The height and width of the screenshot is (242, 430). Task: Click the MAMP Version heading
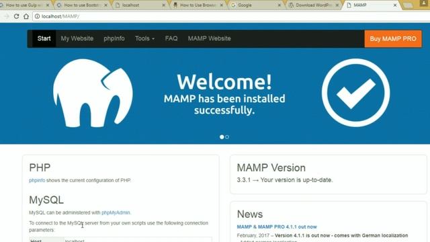[271, 167]
